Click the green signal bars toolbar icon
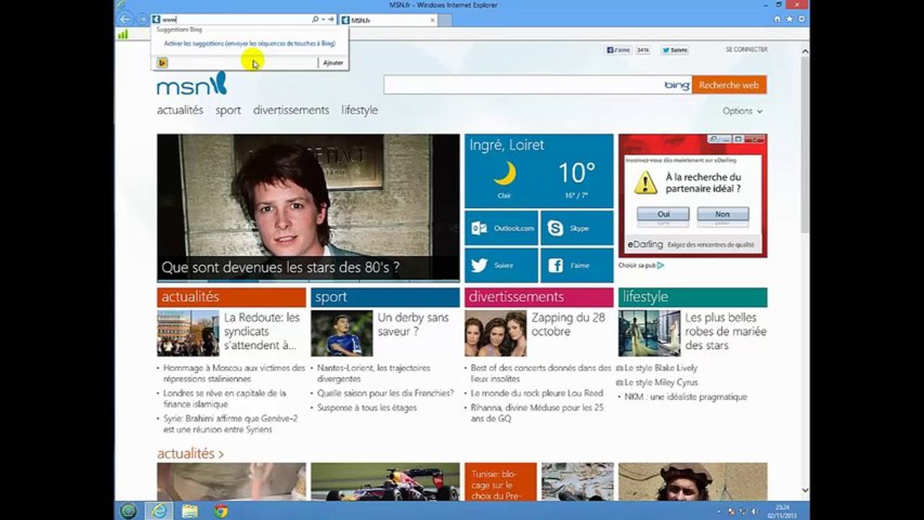This screenshot has height=520, width=924. point(123,34)
